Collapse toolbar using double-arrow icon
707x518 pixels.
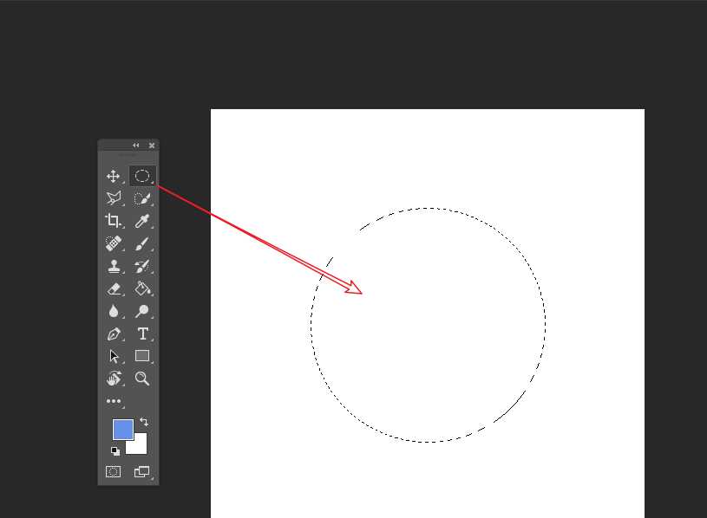(x=136, y=146)
